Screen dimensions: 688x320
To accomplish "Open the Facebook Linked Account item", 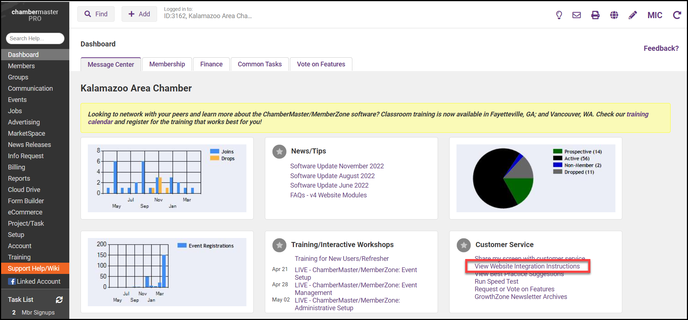I will pos(34,282).
